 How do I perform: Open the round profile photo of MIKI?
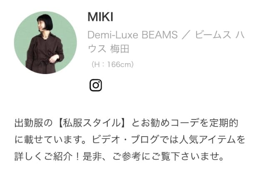pyautogui.click(x=45, y=42)
